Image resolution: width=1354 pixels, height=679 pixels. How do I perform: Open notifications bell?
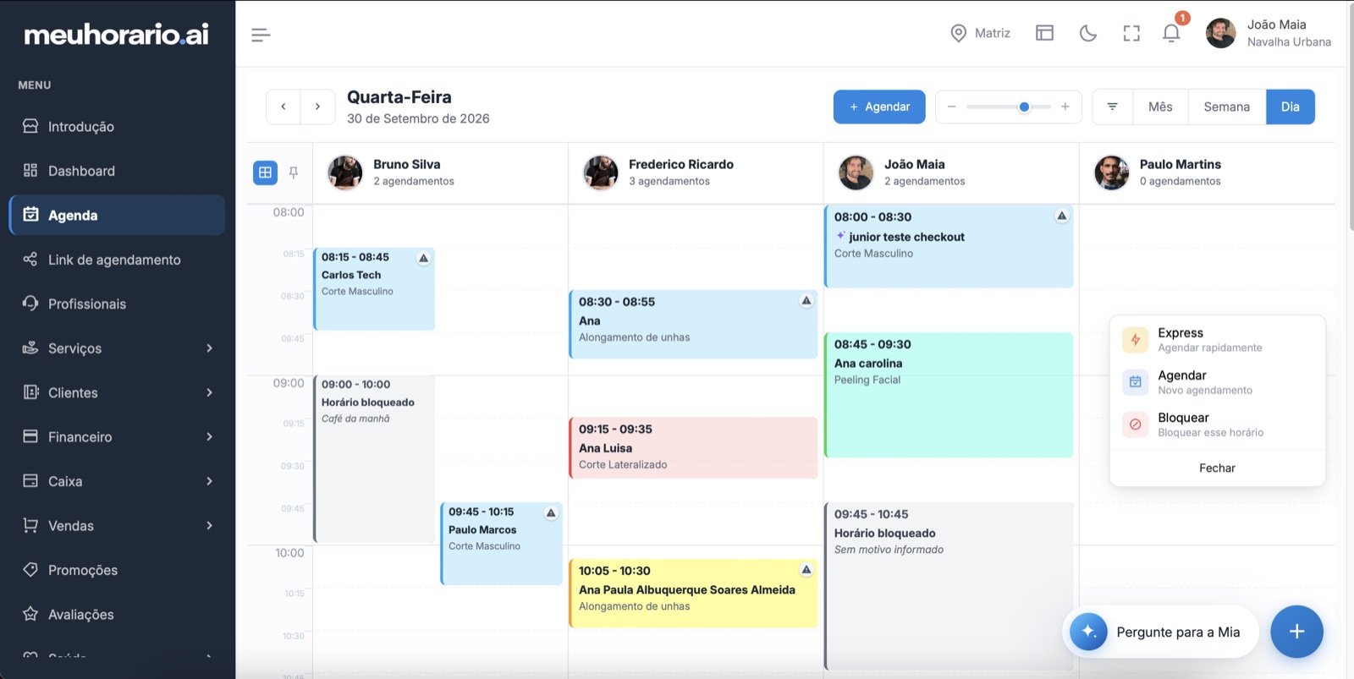pyautogui.click(x=1171, y=33)
